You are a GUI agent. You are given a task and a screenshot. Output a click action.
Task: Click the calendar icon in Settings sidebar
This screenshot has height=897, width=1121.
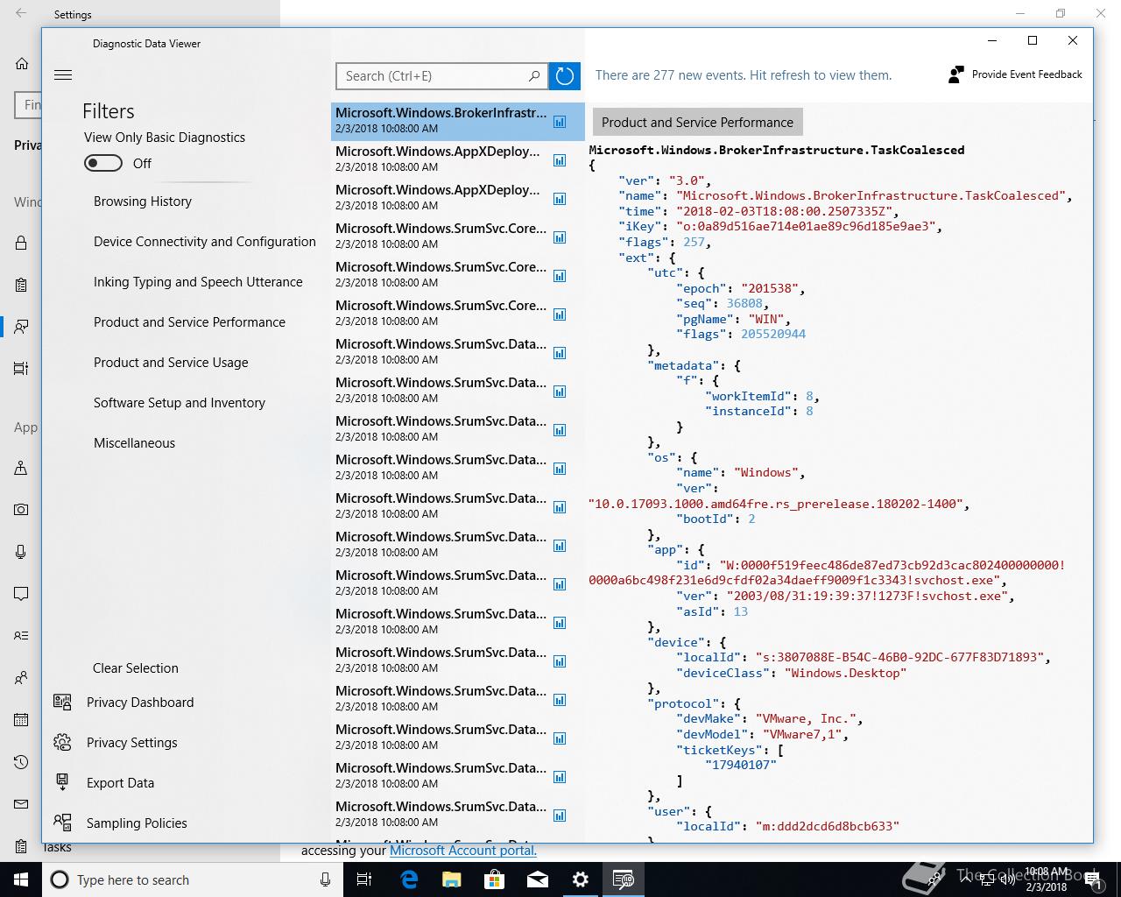click(21, 720)
